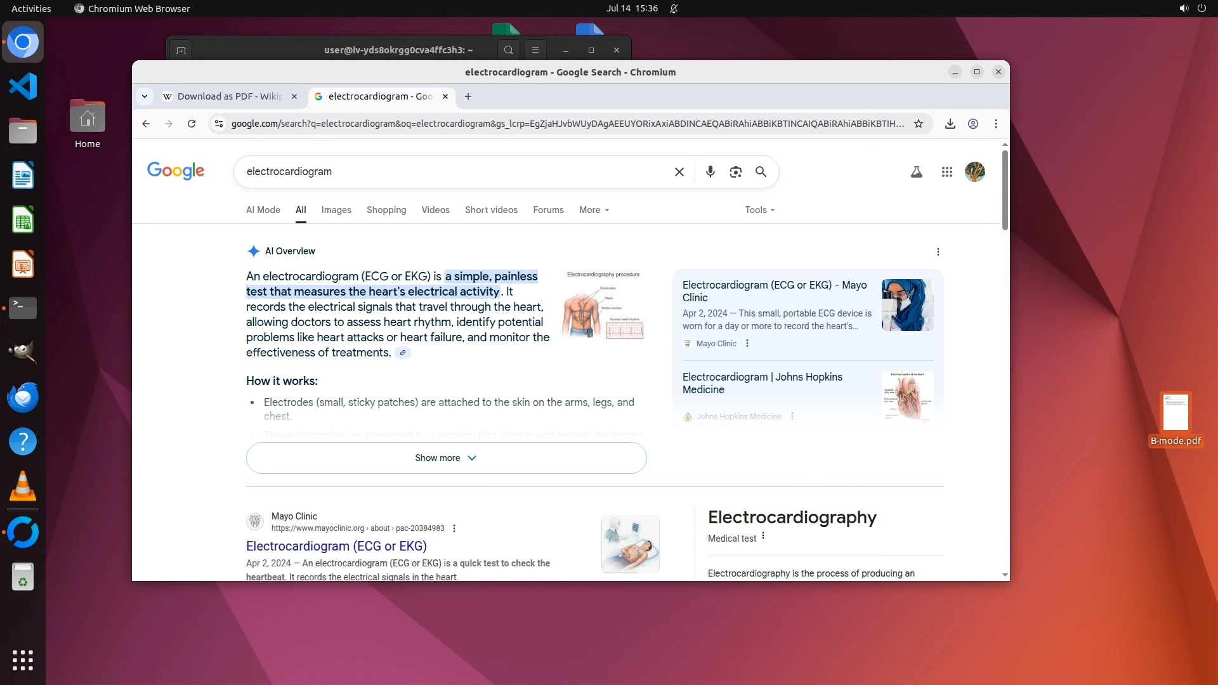Open Google Lens image search

[x=735, y=172]
